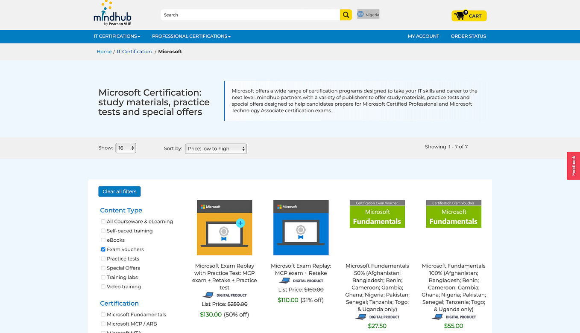Enable the eBooks filter
Screen dimensions: 580x333
(x=103, y=240)
